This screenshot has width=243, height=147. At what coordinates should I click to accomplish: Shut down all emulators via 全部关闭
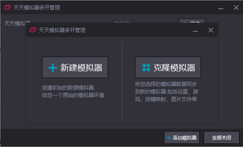[x=222, y=137]
